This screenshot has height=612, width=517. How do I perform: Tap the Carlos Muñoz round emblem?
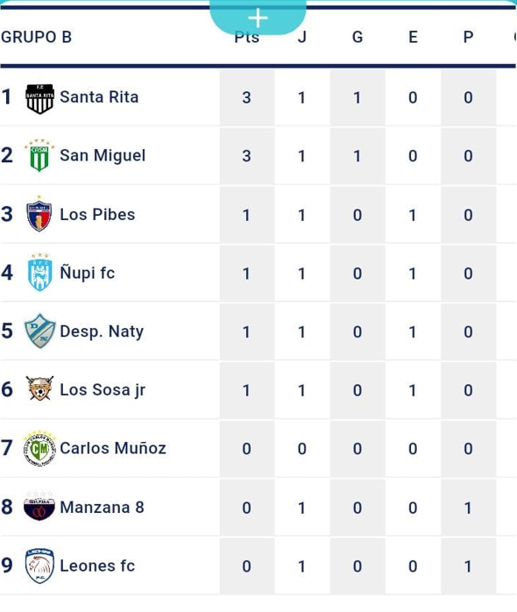click(39, 448)
